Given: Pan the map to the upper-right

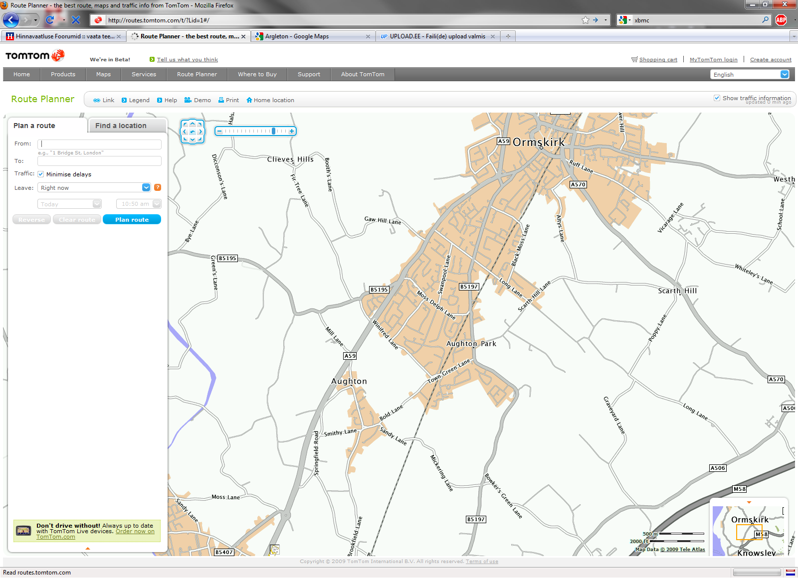Looking at the screenshot, I should coord(200,124).
